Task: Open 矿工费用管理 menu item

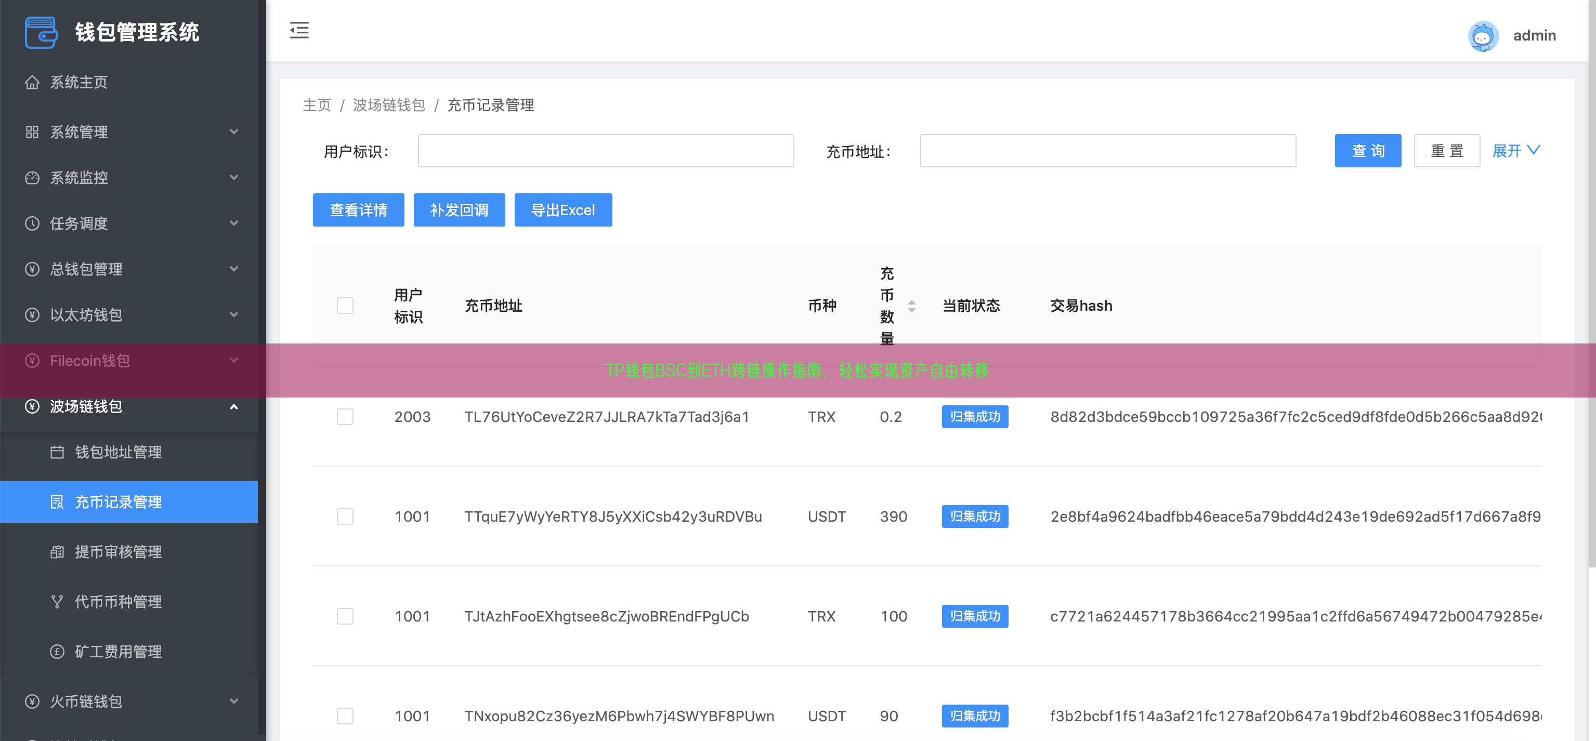Action: pyautogui.click(x=129, y=652)
